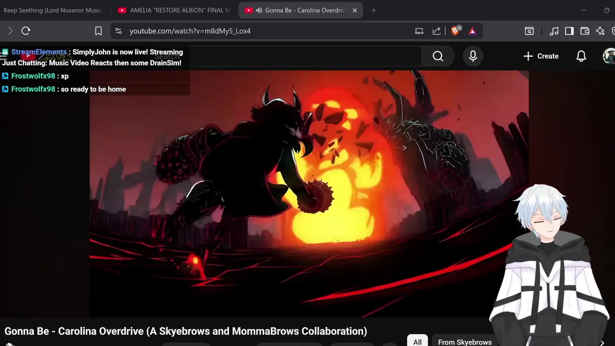The width and height of the screenshot is (615, 346).
Task: Reload the page with the refresh icon
Action: tap(26, 31)
